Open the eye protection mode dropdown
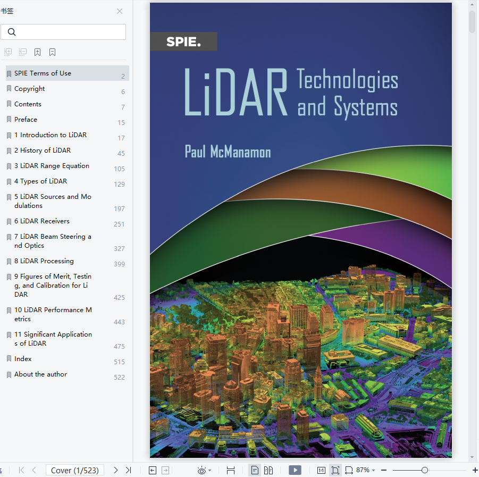The image size is (479, 477). (x=209, y=470)
